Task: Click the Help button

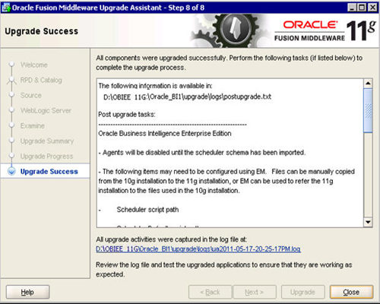Action: click(27, 292)
